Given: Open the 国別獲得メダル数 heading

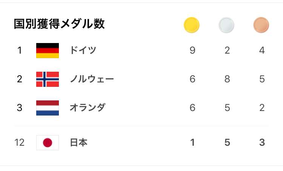Looking at the screenshot, I should point(59,24).
